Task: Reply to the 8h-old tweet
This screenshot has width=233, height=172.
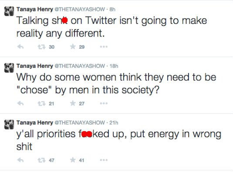Action: point(20,47)
